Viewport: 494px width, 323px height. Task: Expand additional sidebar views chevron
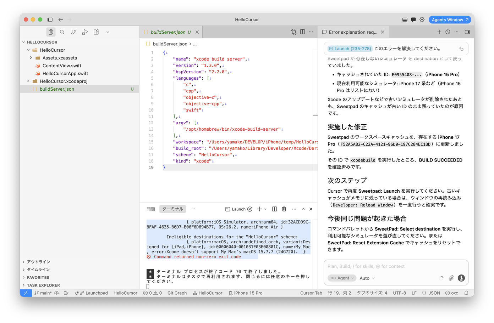point(108,32)
